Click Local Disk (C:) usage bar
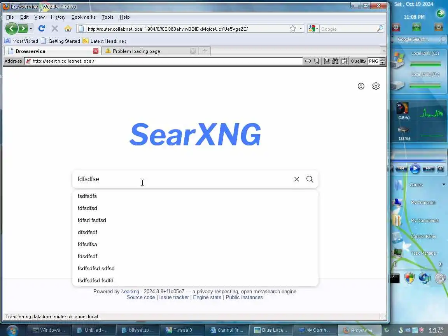The image size is (448, 336). pos(425,64)
